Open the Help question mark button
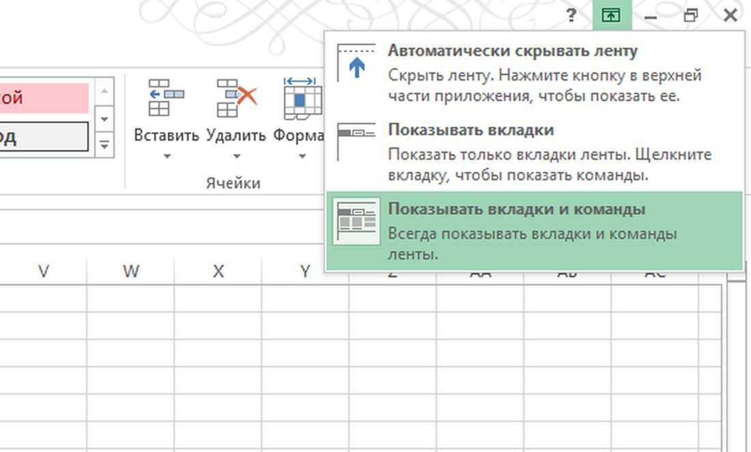The image size is (751, 452). (x=571, y=15)
